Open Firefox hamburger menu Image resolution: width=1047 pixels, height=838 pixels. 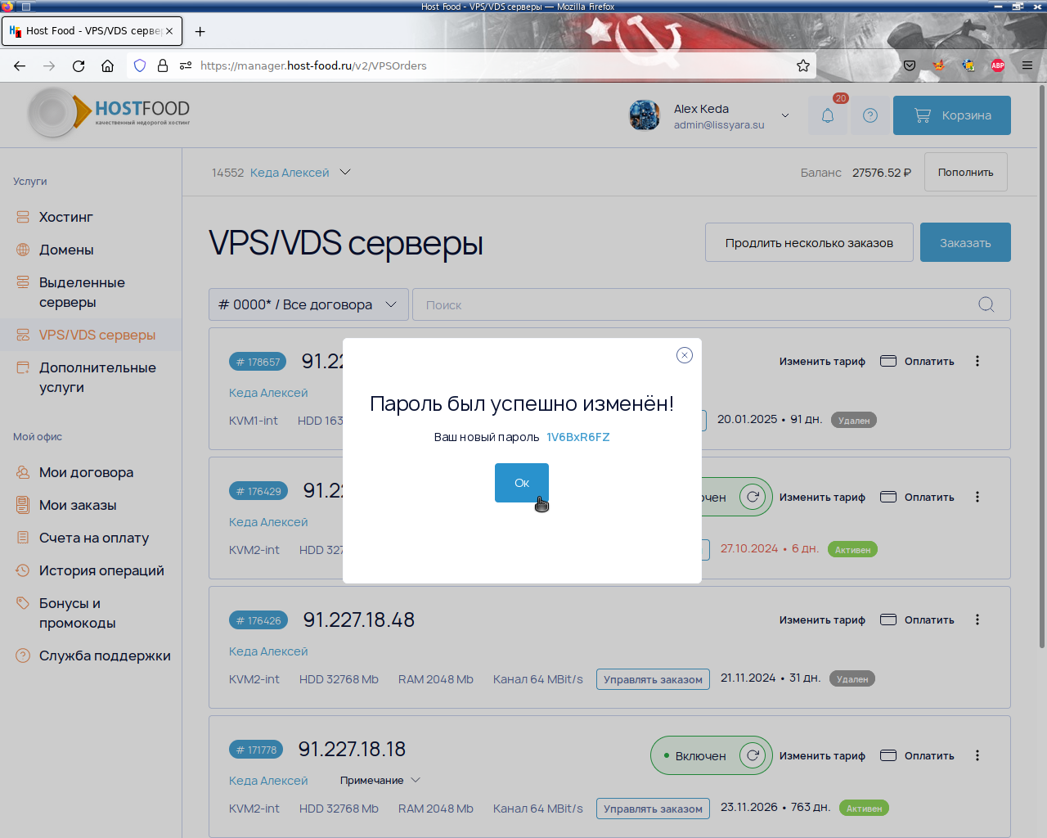(x=1027, y=65)
